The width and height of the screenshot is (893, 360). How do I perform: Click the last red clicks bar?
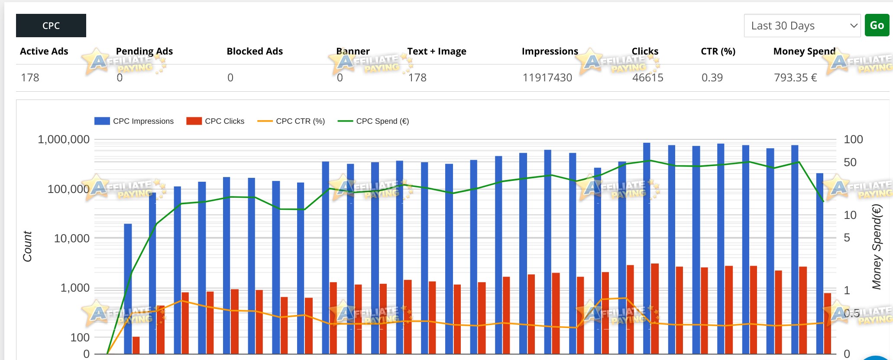click(827, 323)
